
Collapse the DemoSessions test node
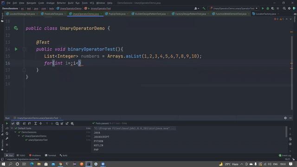click(x=15, y=132)
